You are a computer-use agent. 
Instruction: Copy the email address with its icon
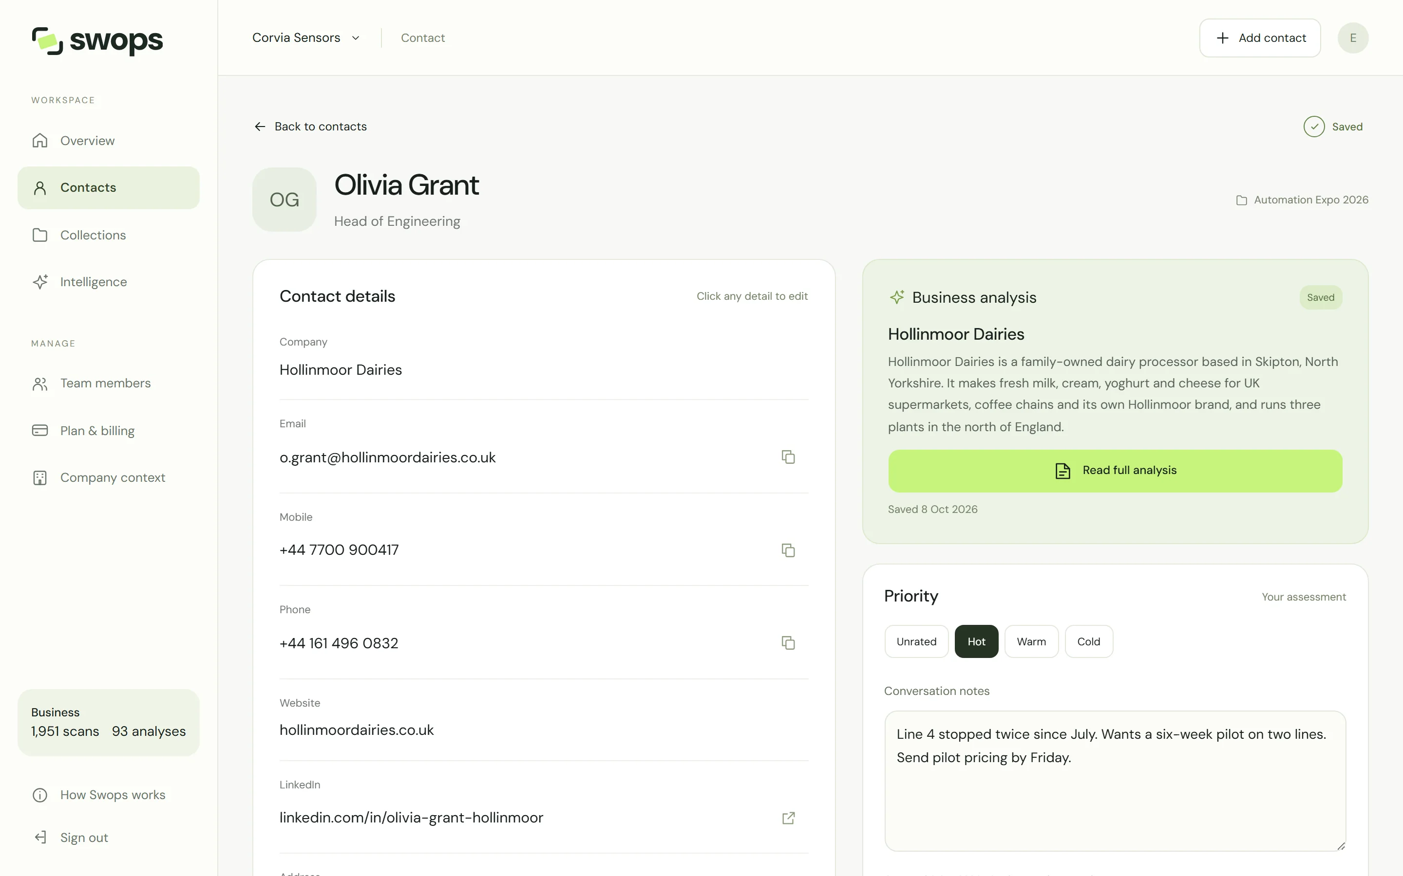788,457
